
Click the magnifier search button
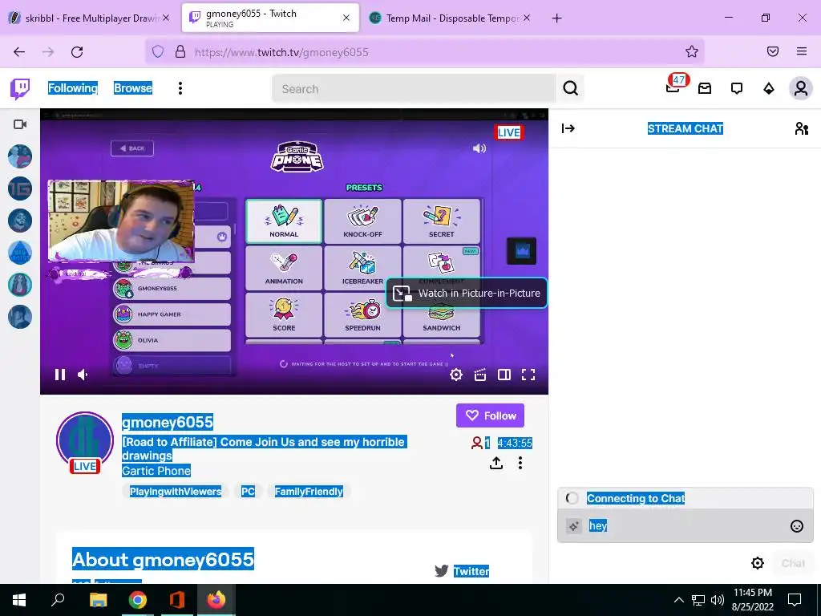coord(571,88)
